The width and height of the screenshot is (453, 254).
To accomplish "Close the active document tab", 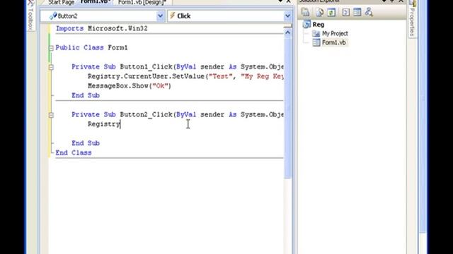I will 288,1.
